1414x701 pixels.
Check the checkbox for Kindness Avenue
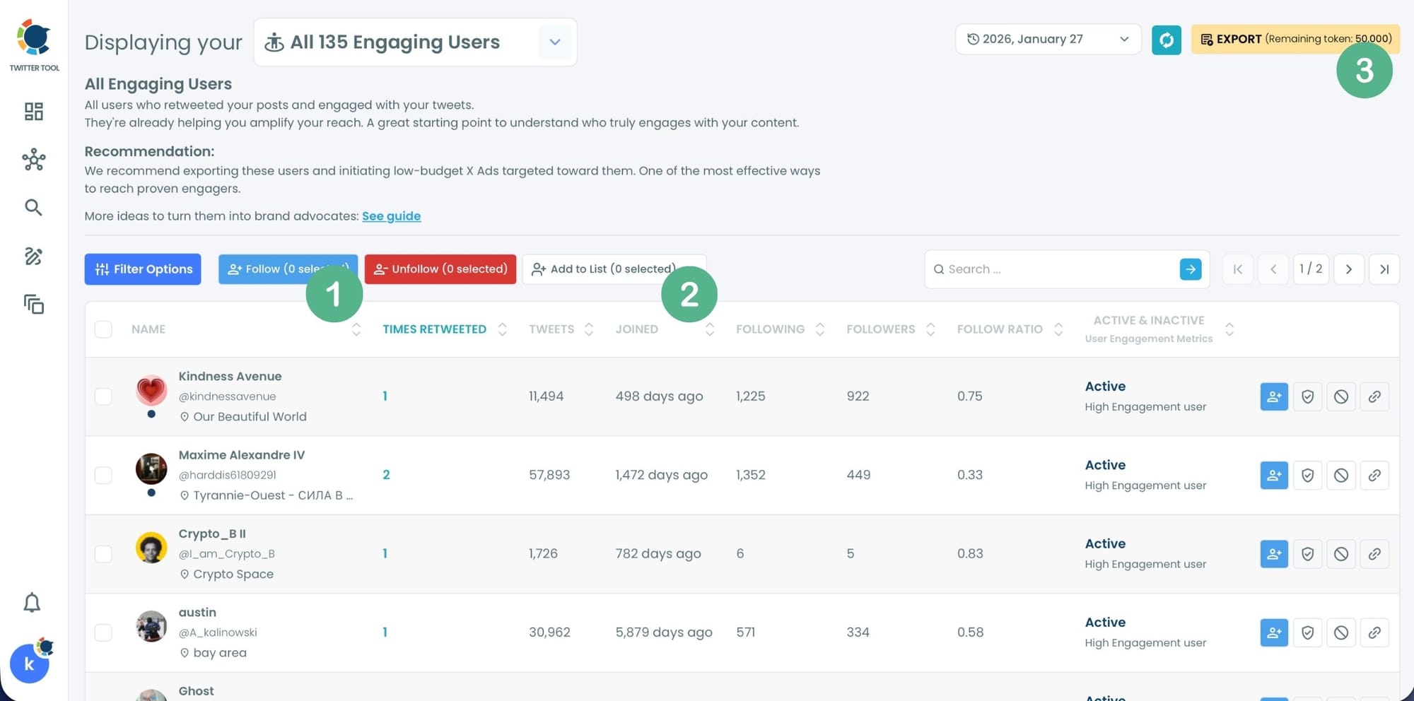tap(103, 396)
